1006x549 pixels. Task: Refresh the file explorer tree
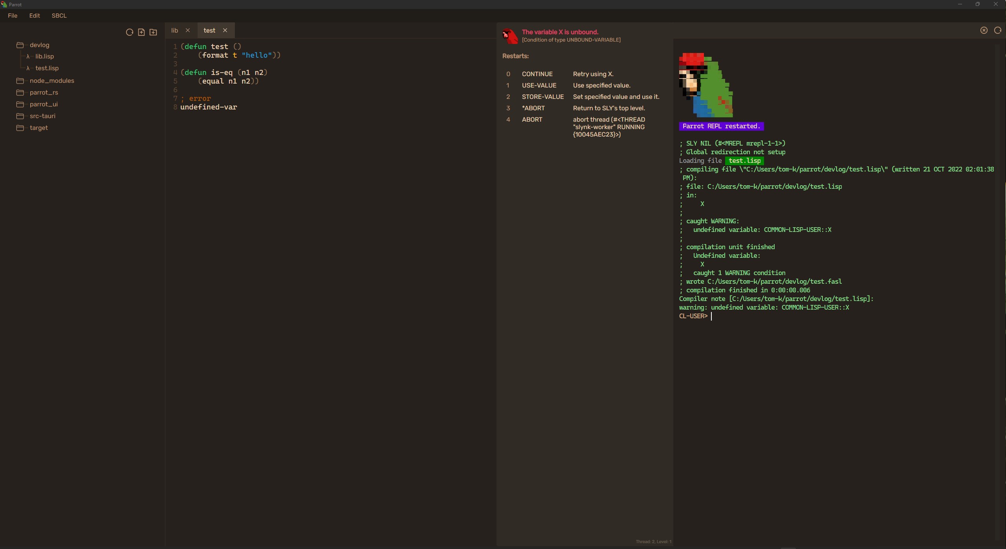[129, 32]
